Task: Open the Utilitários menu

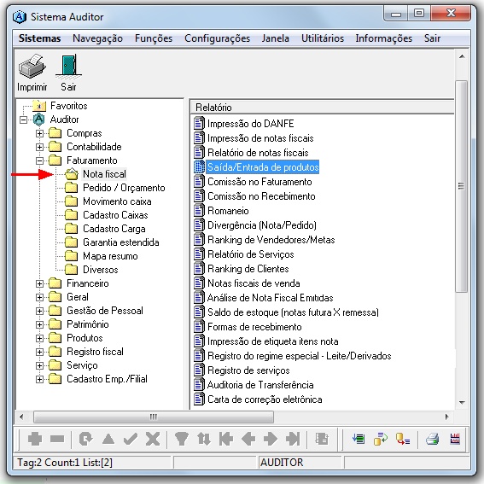Action: (323, 38)
